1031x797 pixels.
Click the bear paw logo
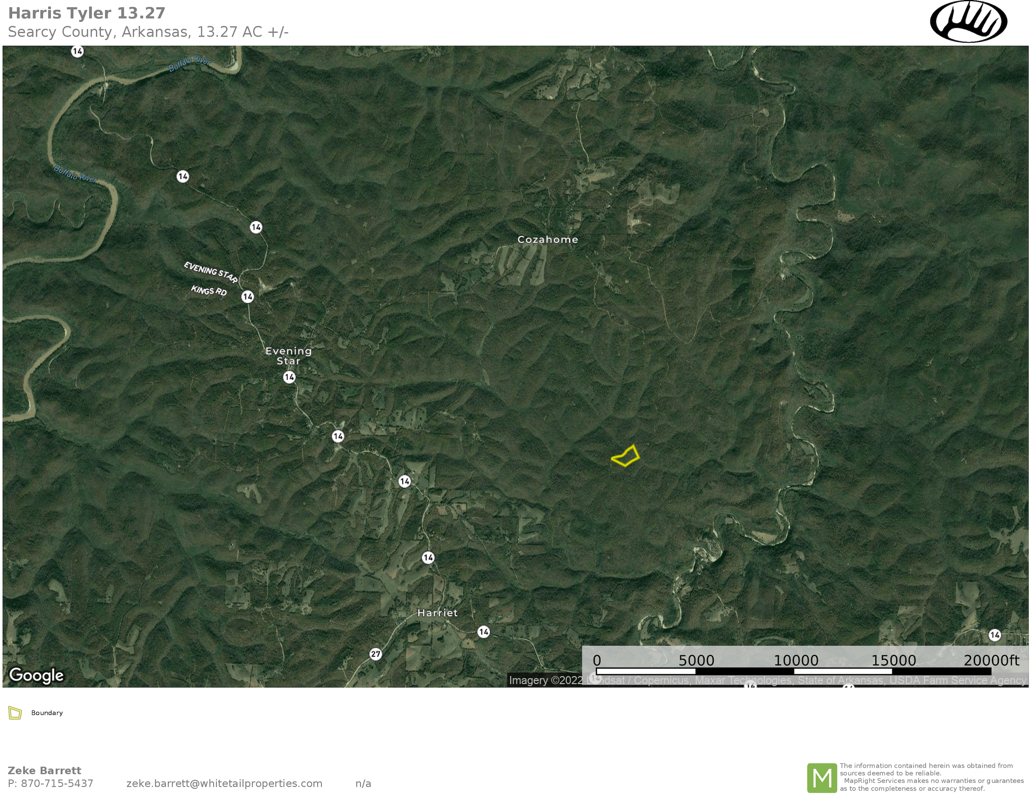click(x=968, y=22)
